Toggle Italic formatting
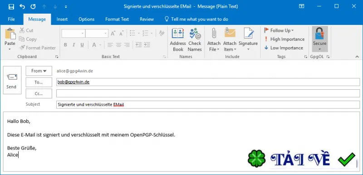This screenshot has height=175, width=363. pyautogui.click(x=74, y=45)
